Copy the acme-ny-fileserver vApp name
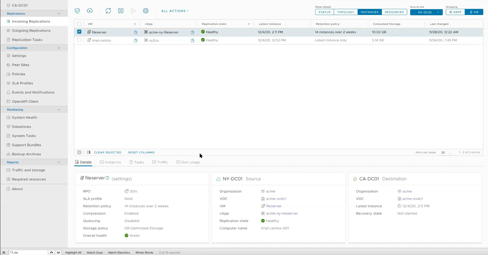488x255 pixels. click(x=192, y=32)
